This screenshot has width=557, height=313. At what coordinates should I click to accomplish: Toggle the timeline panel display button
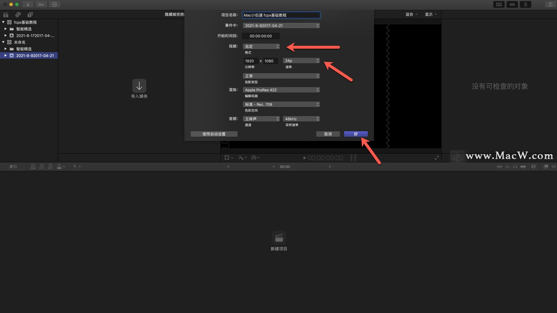(x=512, y=4)
